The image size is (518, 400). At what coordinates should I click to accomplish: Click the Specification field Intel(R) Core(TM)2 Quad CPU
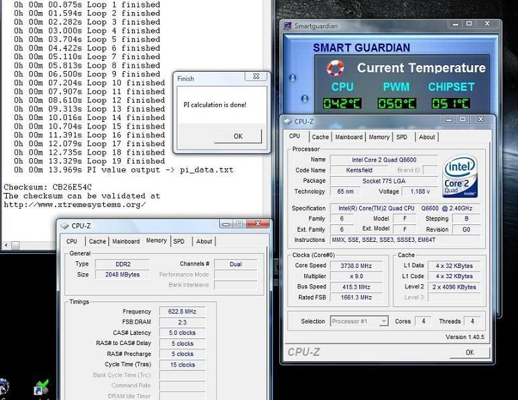(405, 208)
